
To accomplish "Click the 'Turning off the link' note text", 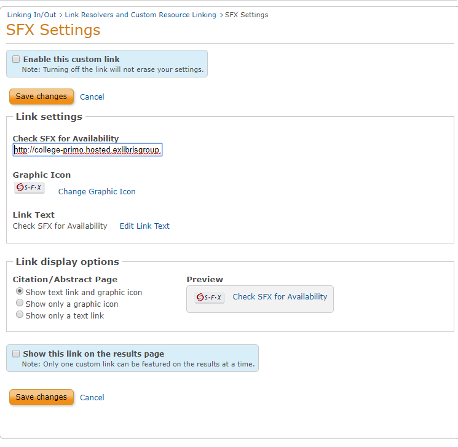I will coord(113,70).
